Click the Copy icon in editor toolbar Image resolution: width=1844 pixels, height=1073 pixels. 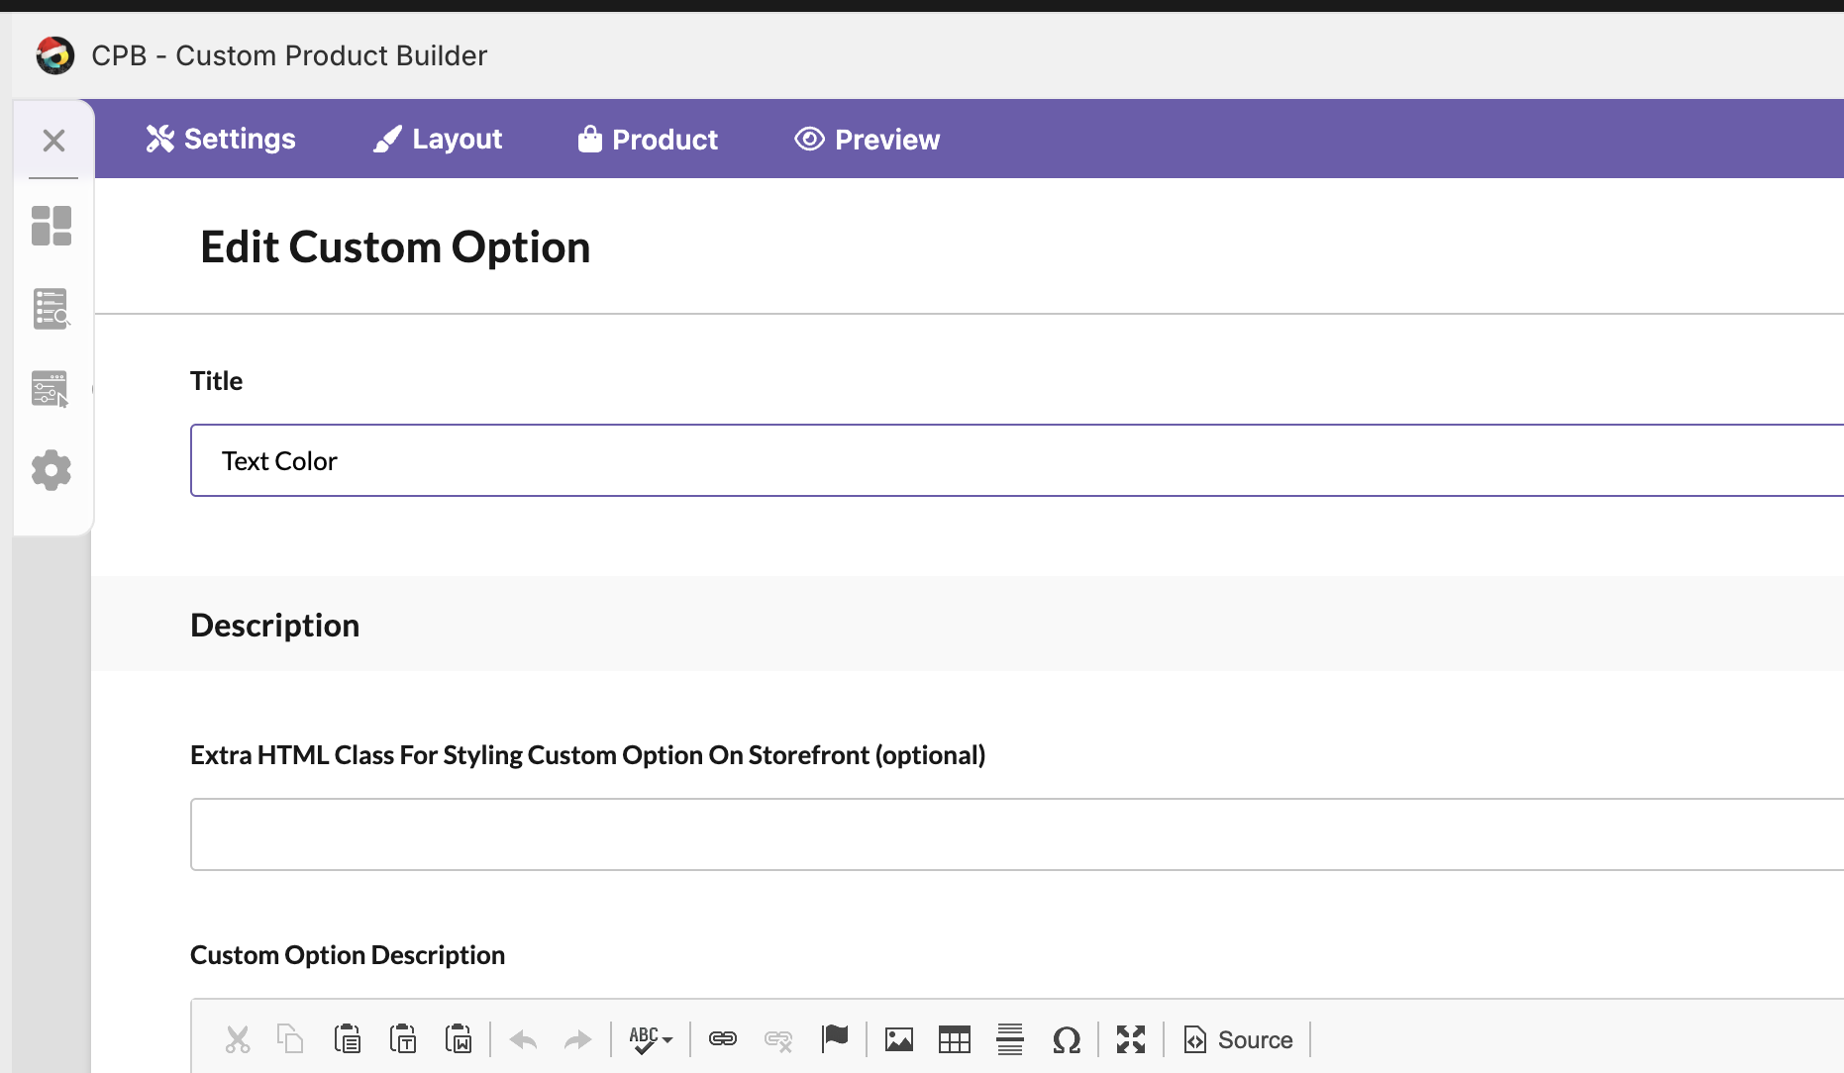pyautogui.click(x=290, y=1039)
